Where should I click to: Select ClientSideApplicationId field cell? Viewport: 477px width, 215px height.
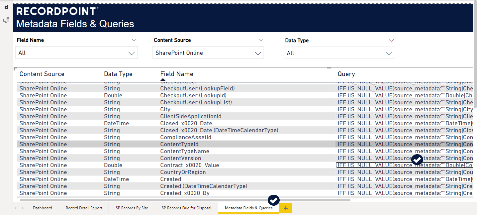pos(191,116)
